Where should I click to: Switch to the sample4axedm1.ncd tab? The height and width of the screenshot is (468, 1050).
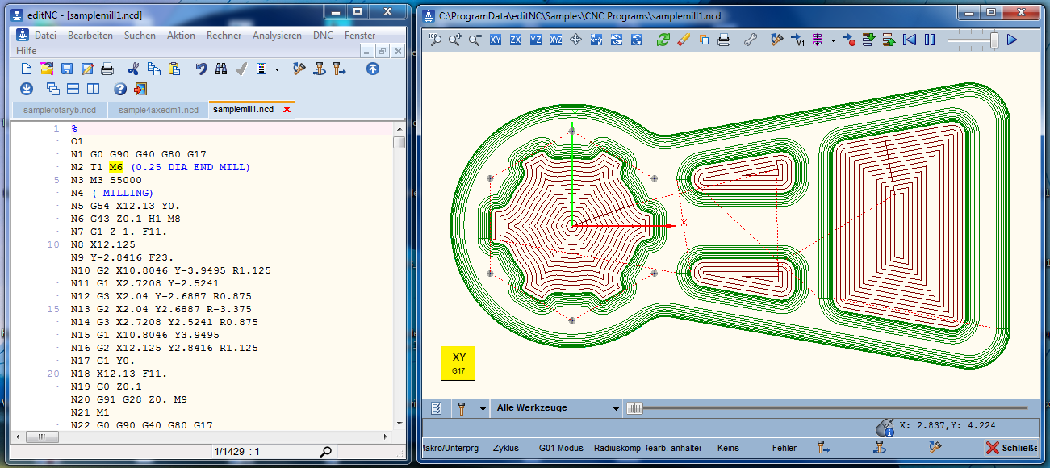pyautogui.click(x=158, y=110)
